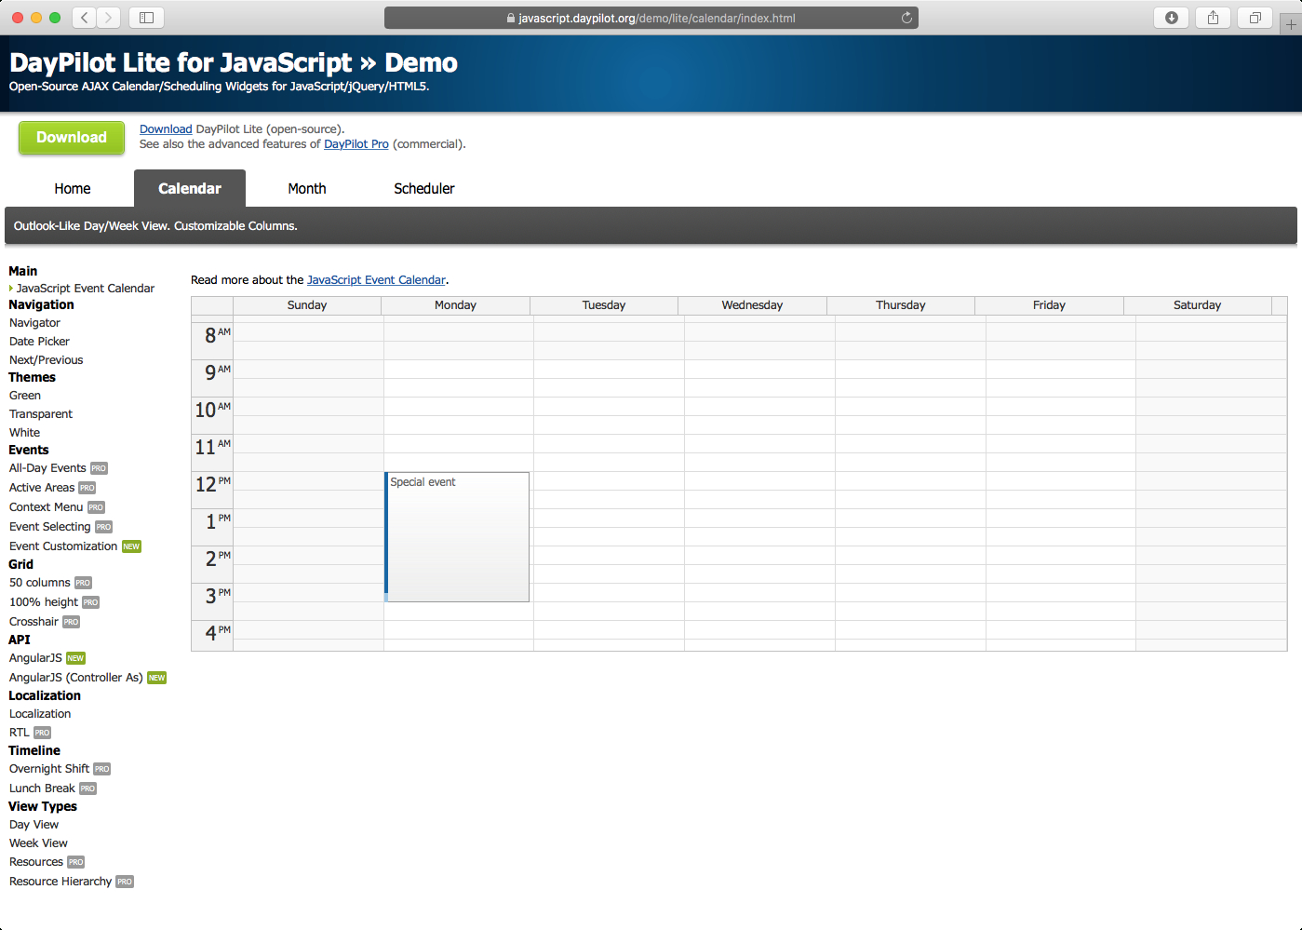The image size is (1302, 930).
Task: Open the Resources demo
Action: pyautogui.click(x=36, y=862)
